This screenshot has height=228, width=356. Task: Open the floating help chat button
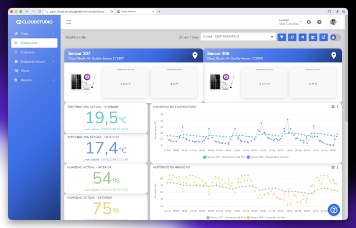pyautogui.click(x=334, y=210)
